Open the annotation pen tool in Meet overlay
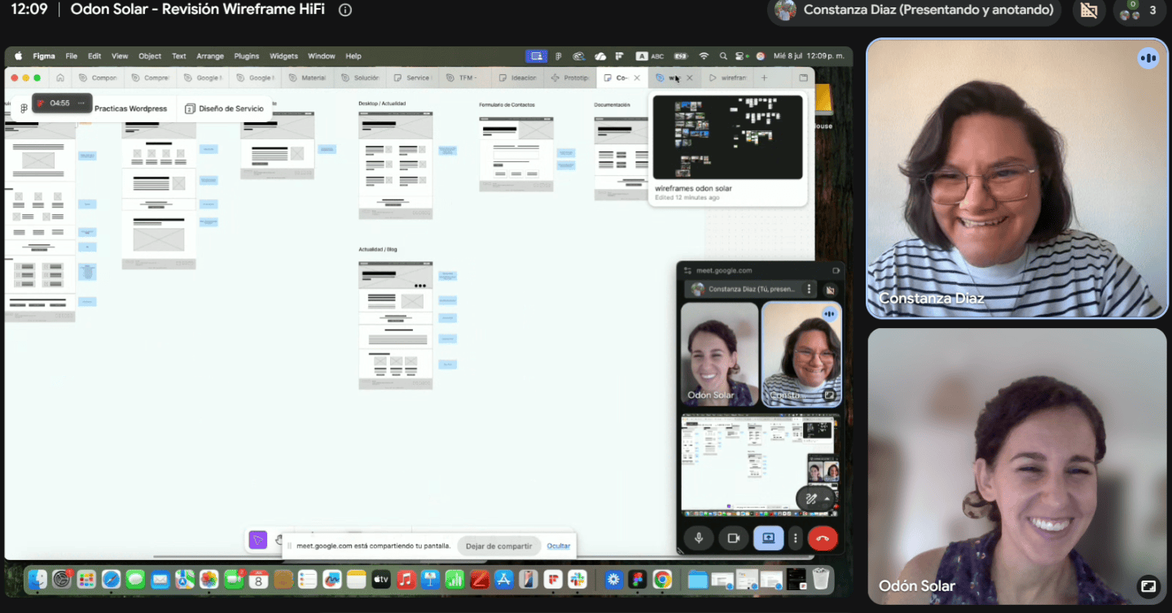 (x=810, y=499)
